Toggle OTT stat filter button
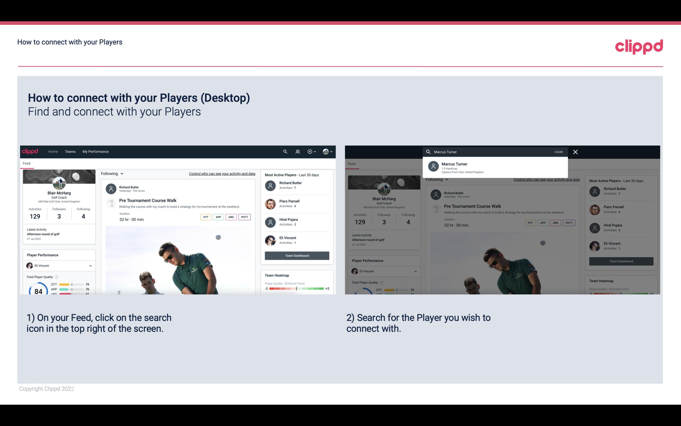Image resolution: width=681 pixels, height=426 pixels. point(204,217)
